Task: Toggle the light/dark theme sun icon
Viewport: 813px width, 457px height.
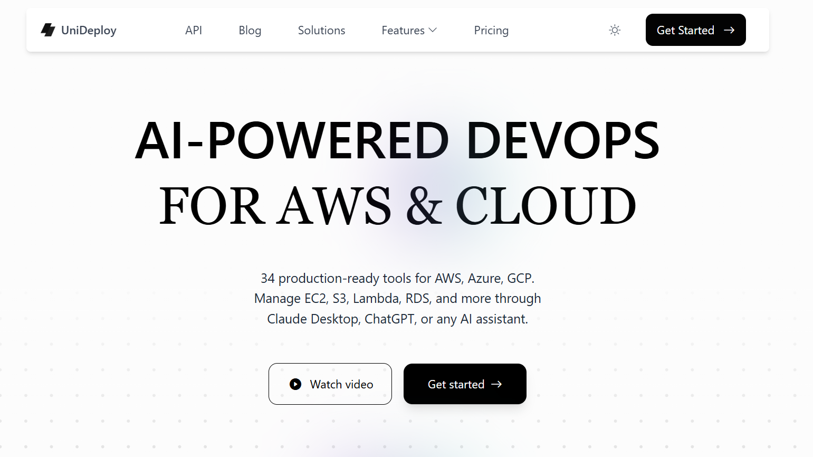Action: [x=615, y=30]
